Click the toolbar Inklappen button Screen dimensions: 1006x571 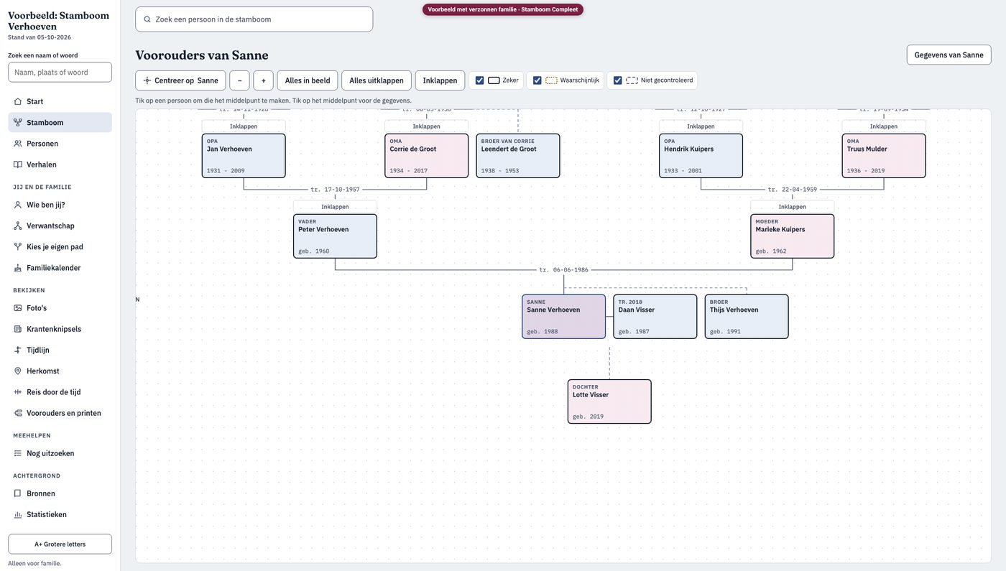tap(440, 80)
